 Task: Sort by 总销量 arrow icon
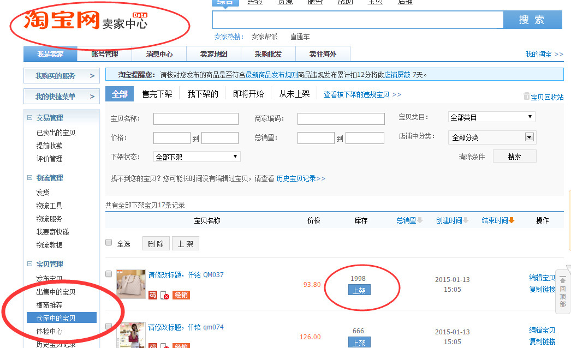tap(420, 220)
